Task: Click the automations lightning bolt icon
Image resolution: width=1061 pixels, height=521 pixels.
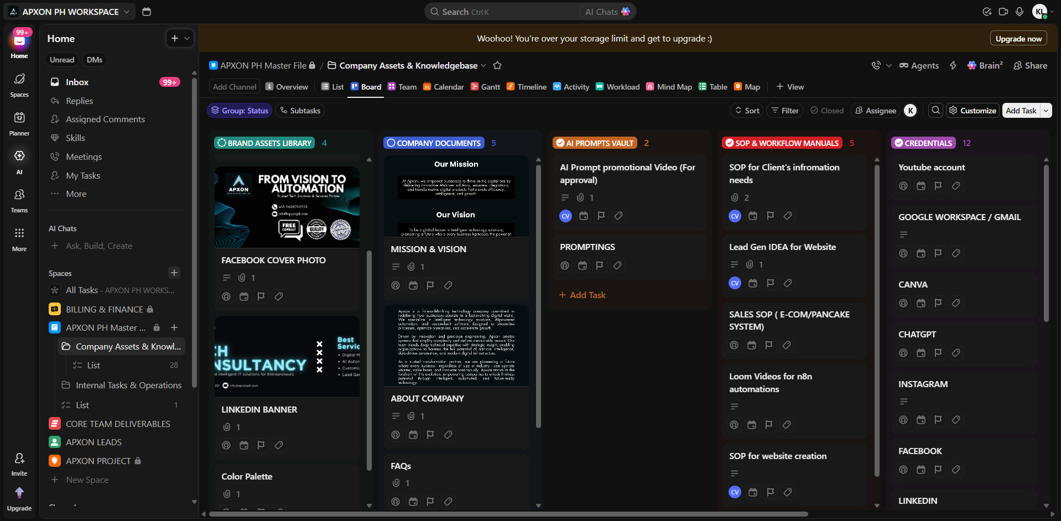Action: point(953,65)
